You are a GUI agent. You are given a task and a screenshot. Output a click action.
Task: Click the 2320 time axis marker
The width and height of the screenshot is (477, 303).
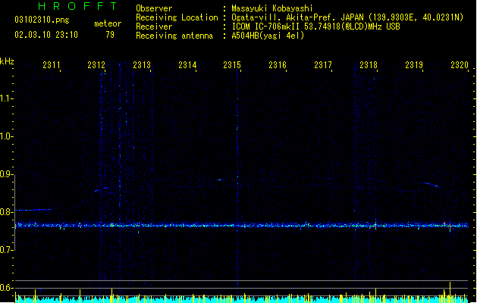click(x=460, y=65)
